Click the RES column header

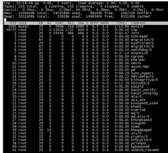(70, 23)
